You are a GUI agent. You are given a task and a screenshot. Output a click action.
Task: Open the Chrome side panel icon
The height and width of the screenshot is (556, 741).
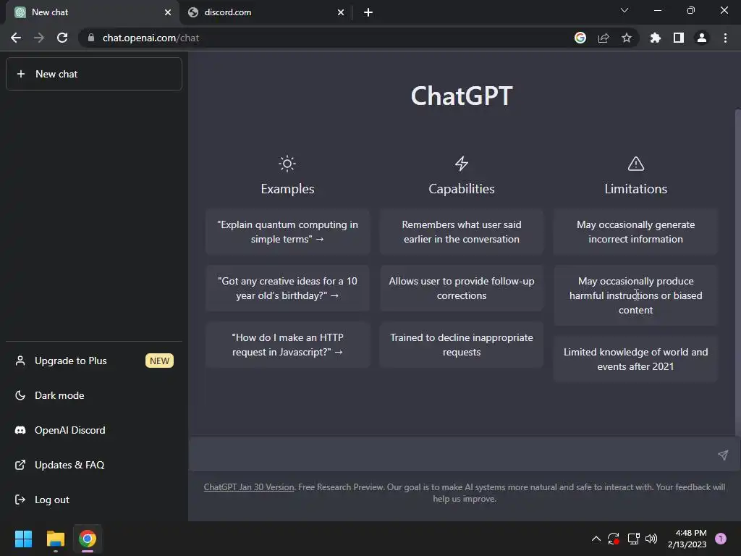(x=679, y=38)
